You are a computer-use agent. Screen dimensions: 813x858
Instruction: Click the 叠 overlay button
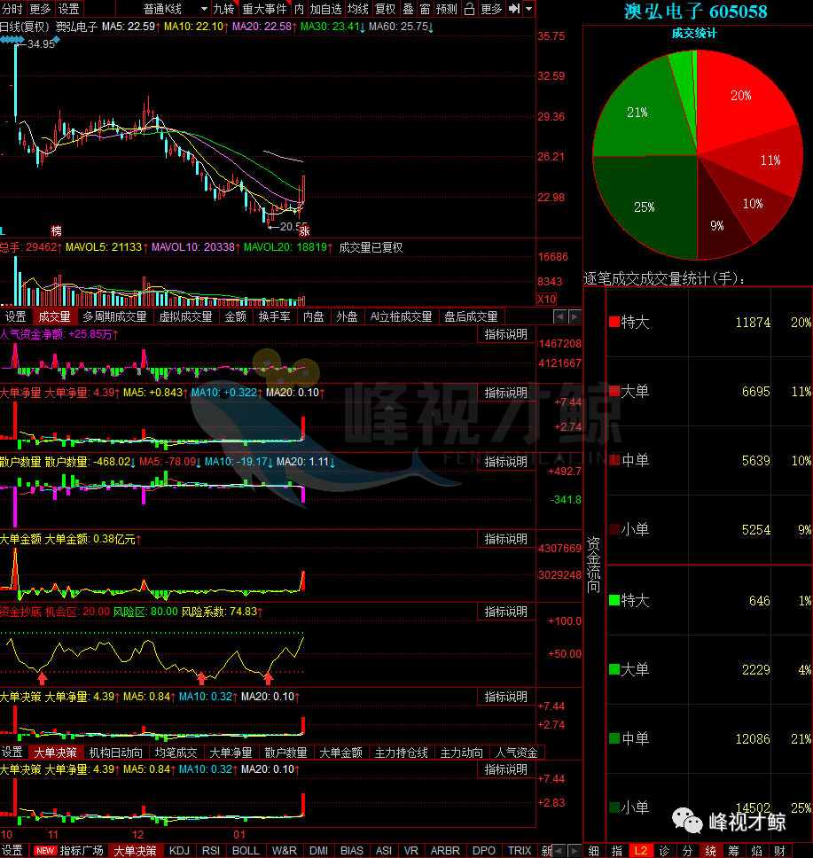click(x=409, y=9)
